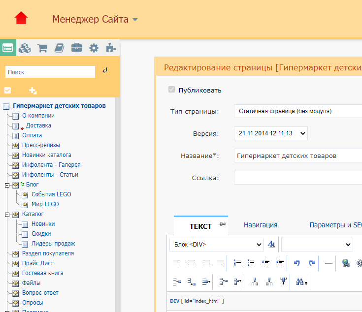This screenshot has width=362, height=312.
Task: Click the binoculars find icon
Action: tap(301, 282)
